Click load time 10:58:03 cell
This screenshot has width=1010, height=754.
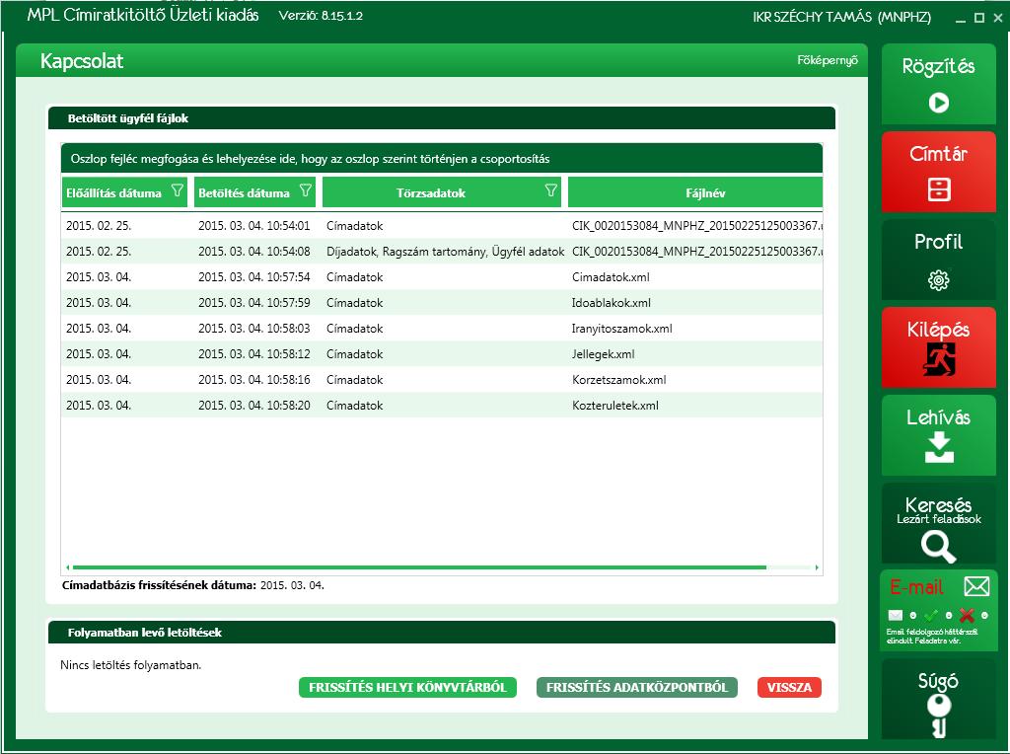tap(253, 329)
